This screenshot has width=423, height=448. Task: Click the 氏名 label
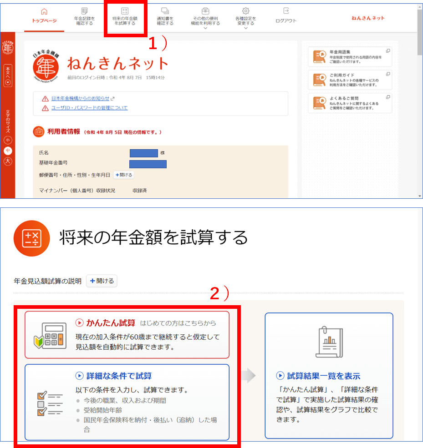tap(44, 153)
